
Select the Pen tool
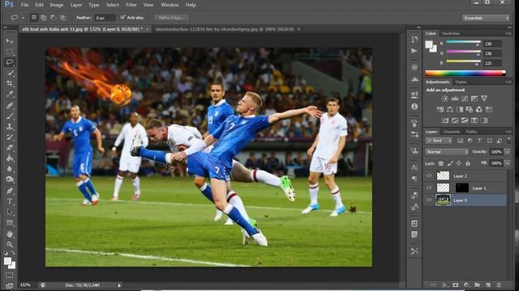tap(10, 191)
